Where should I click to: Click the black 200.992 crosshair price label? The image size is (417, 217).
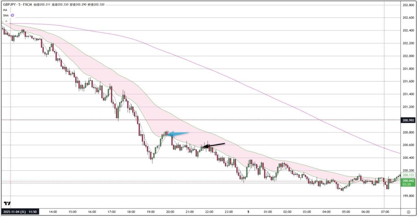click(408, 120)
